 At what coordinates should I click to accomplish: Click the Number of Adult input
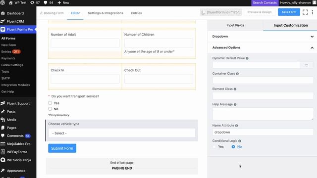[x=85, y=43]
